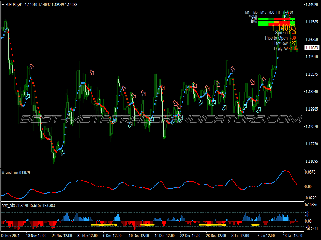Open the chart menu triangle beside EURUSD,H4
321x240 pixels.
point(3,5)
